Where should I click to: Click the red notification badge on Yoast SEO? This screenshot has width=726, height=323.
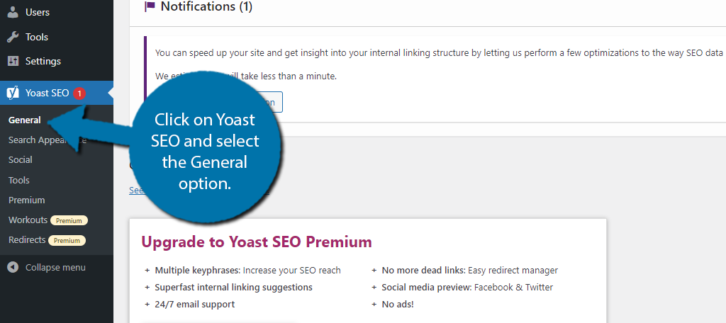tap(79, 93)
